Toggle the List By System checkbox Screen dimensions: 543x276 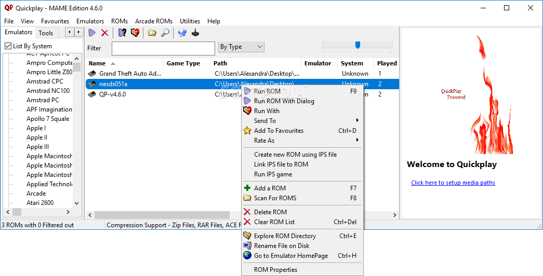pos(8,46)
